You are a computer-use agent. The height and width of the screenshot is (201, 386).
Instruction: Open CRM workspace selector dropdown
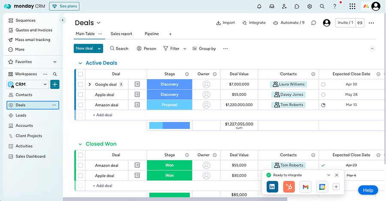tap(28, 84)
